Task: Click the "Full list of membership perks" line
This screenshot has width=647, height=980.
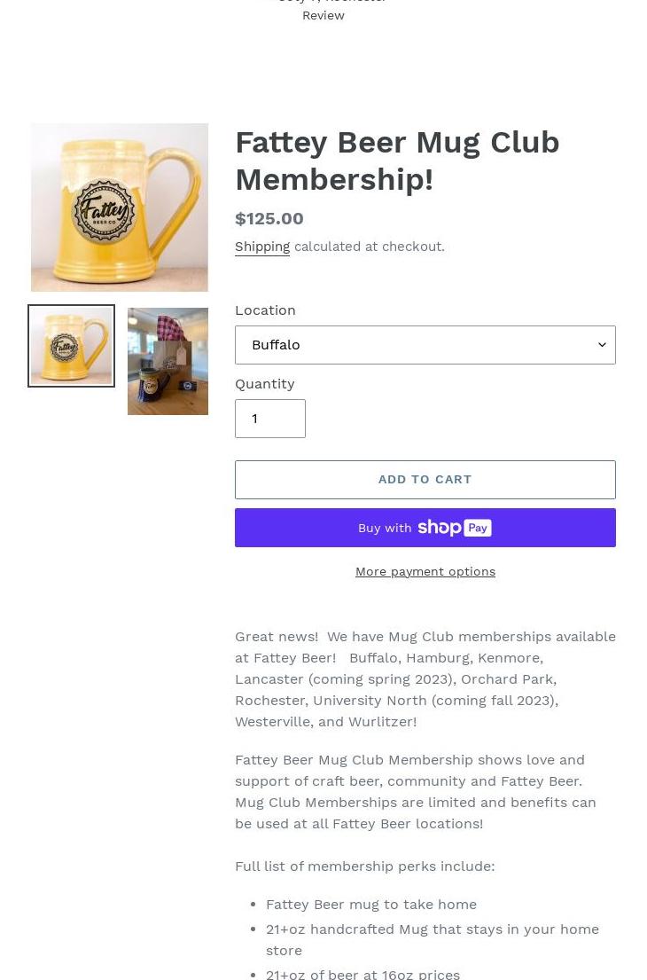Action: [x=364, y=866]
